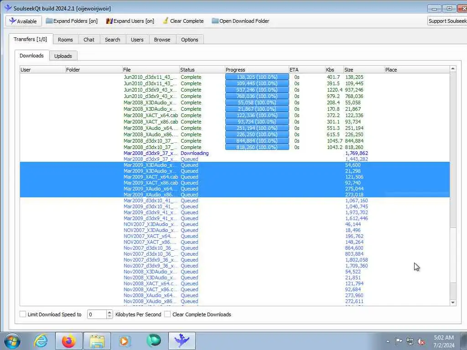Select the queued row with size 46,144
This screenshot has width=467, height=350.
pos(235,224)
